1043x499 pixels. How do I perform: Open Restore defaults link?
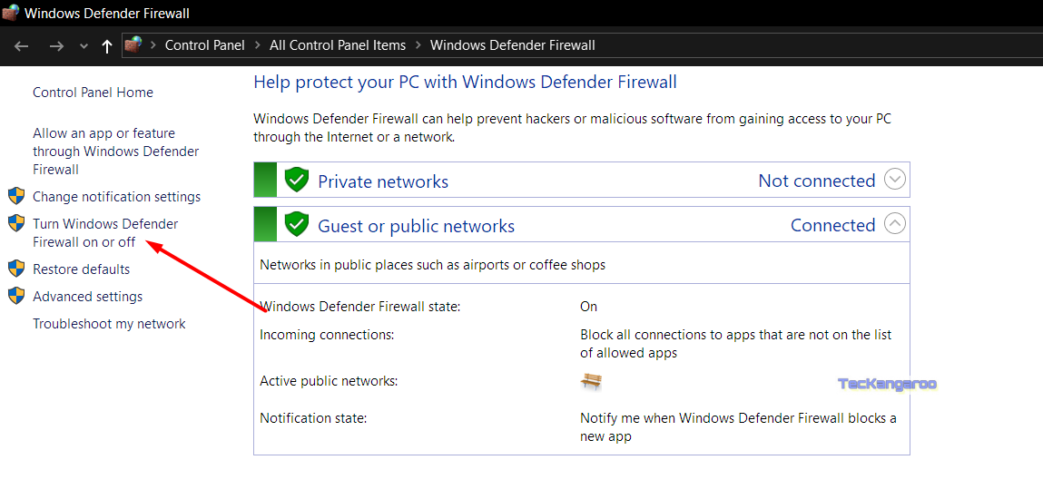click(x=81, y=269)
